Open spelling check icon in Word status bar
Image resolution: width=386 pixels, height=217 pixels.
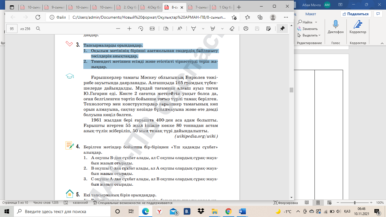pos(66,203)
